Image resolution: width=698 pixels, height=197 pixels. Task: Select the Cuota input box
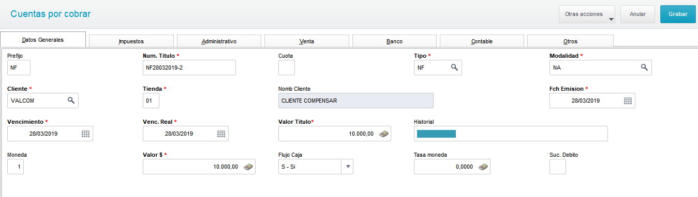click(287, 68)
